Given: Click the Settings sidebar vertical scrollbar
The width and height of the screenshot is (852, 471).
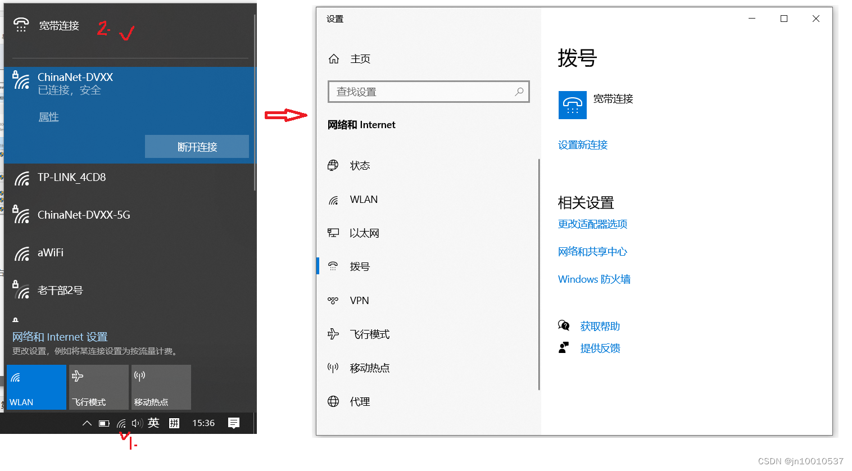Looking at the screenshot, I should [539, 274].
